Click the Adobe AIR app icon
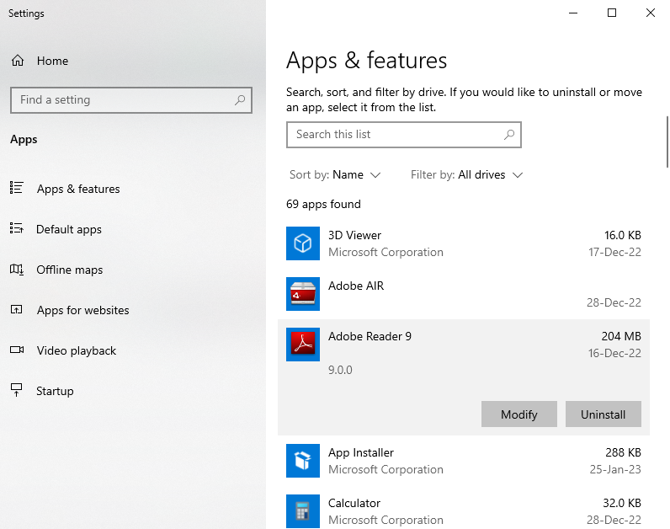The height and width of the screenshot is (529, 670). point(303,294)
